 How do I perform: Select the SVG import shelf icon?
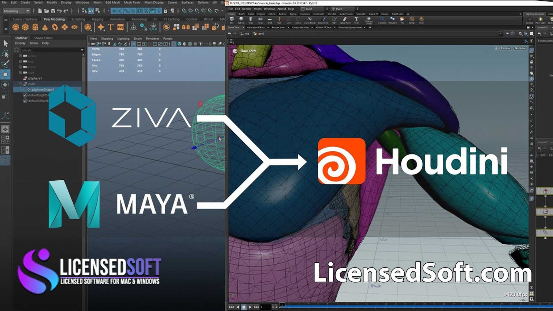click(120, 27)
